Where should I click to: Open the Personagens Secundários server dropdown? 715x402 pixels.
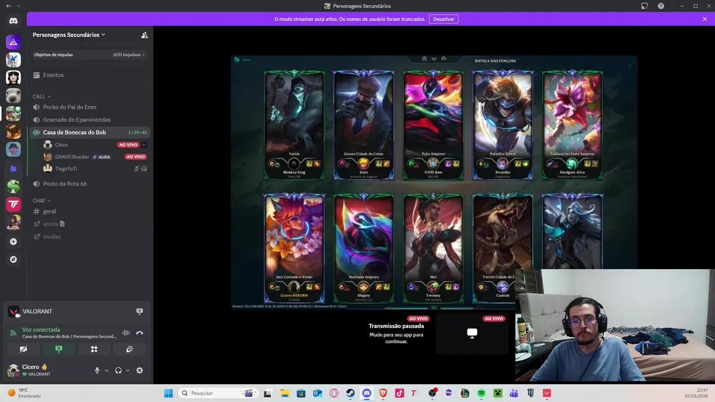[x=69, y=35]
